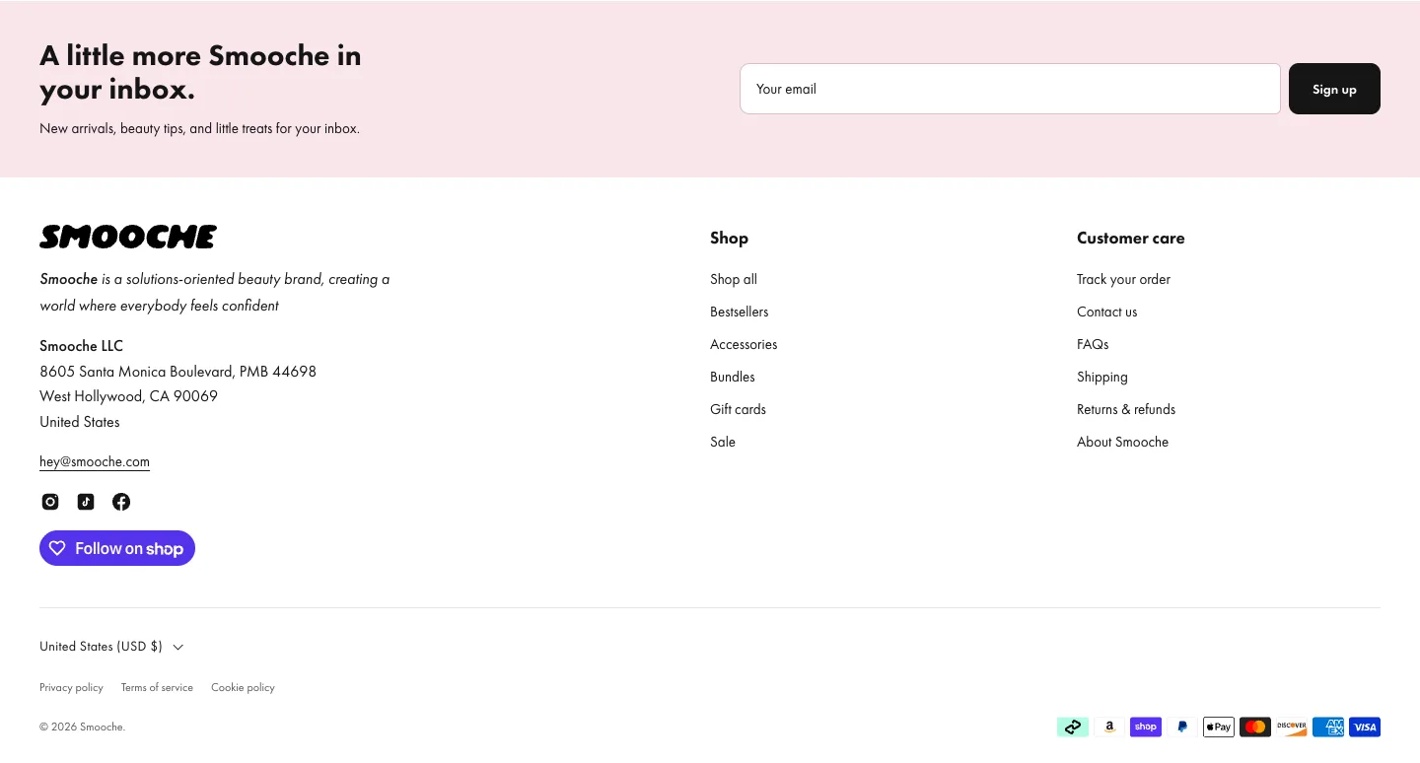Open About Smooche
The width and height of the screenshot is (1420, 763).
[1122, 442]
